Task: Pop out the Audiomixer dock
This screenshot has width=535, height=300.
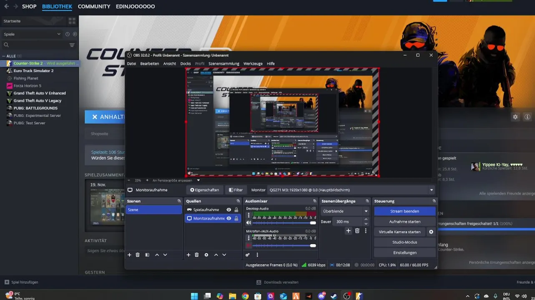Action: [315, 201]
